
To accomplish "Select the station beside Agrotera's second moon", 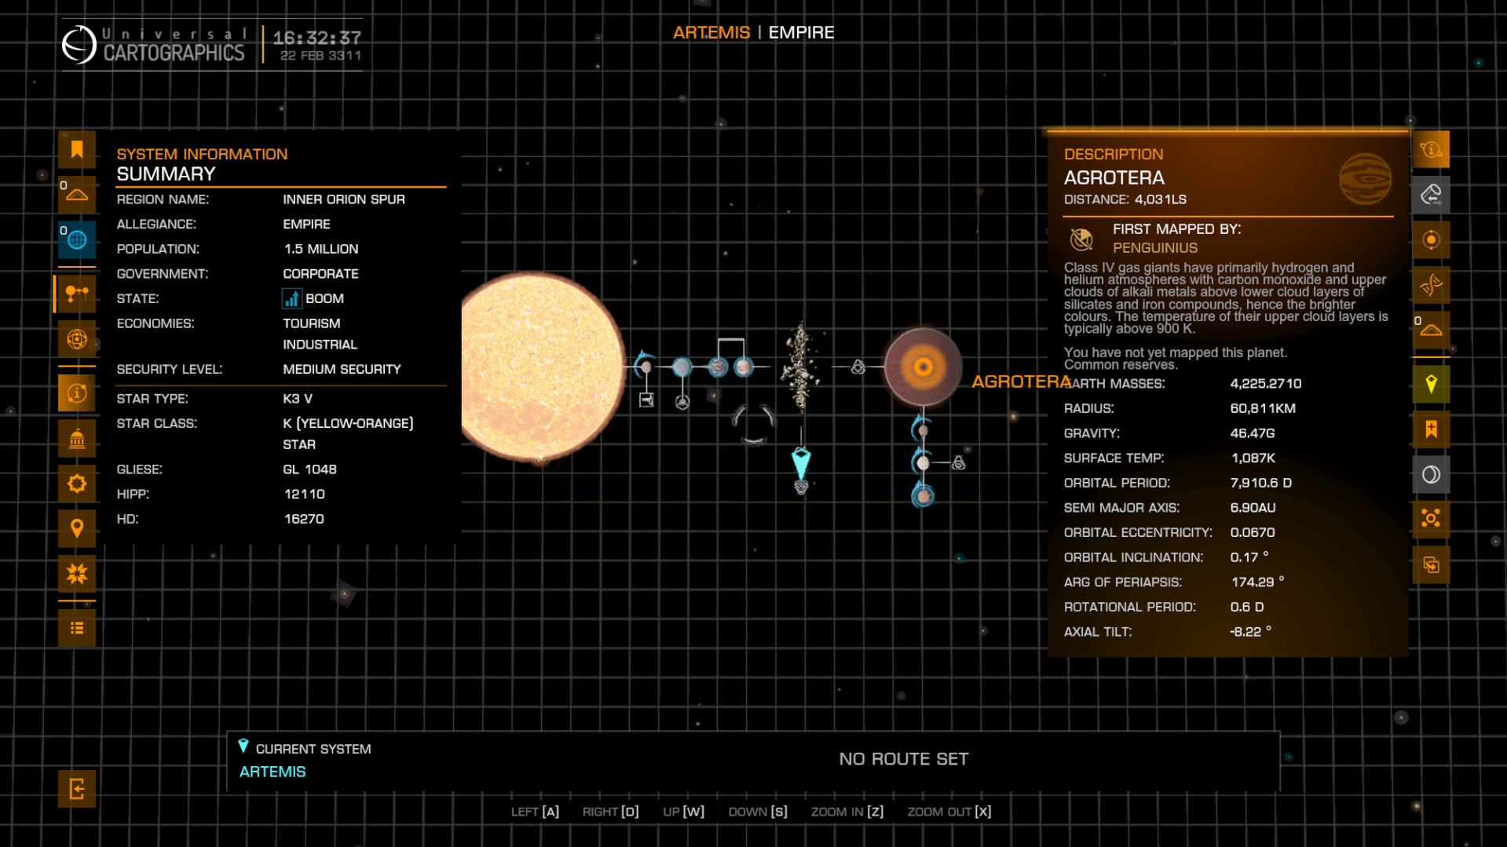I will (959, 463).
